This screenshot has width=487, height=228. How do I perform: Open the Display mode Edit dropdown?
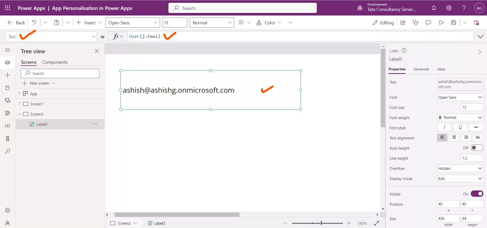460,178
